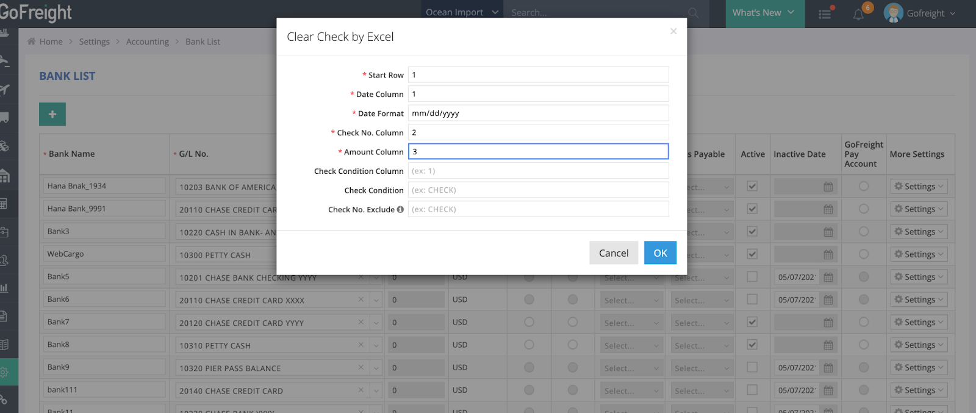Viewport: 976px width, 413px height.
Task: Select GoFreight Pay Account for Bank7
Action: point(863,322)
